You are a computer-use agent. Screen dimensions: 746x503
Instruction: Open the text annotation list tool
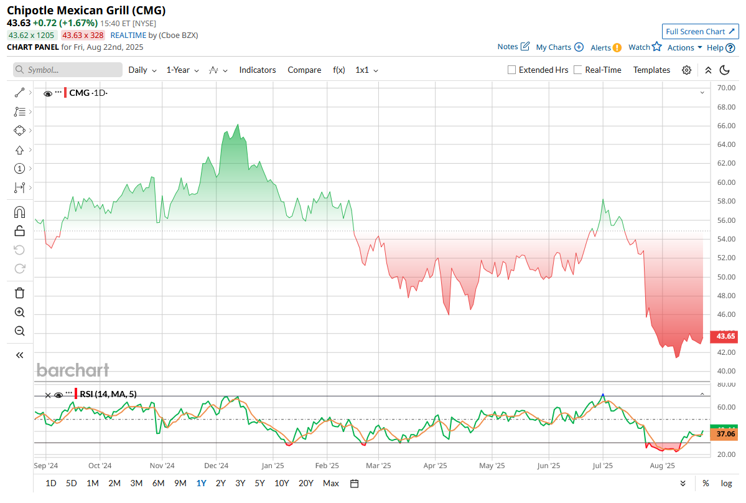(x=19, y=112)
